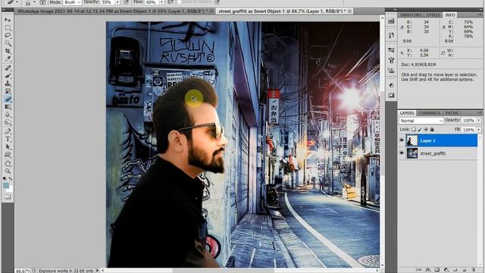Viewport: 485px width, 273px height.
Task: Open the Swatches panel tab
Action: (411, 15)
